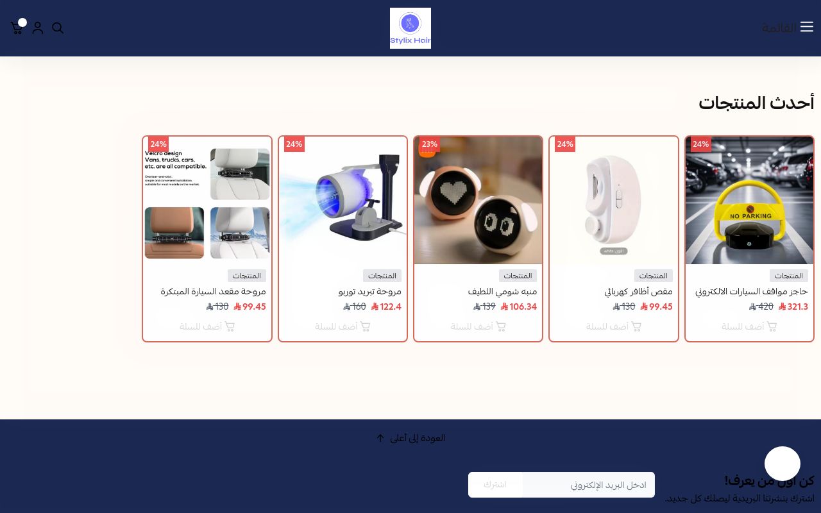821x513 pixels.
Task: Open the hamburger menu القائمة
Action: 788,28
